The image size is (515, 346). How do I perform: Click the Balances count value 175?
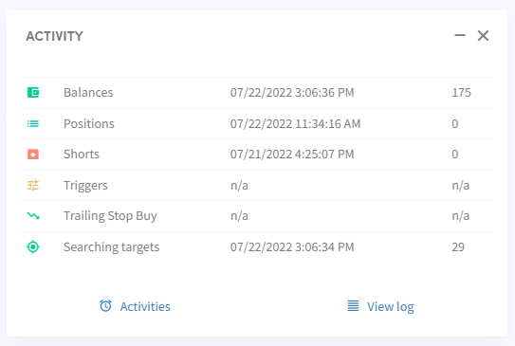(x=462, y=93)
